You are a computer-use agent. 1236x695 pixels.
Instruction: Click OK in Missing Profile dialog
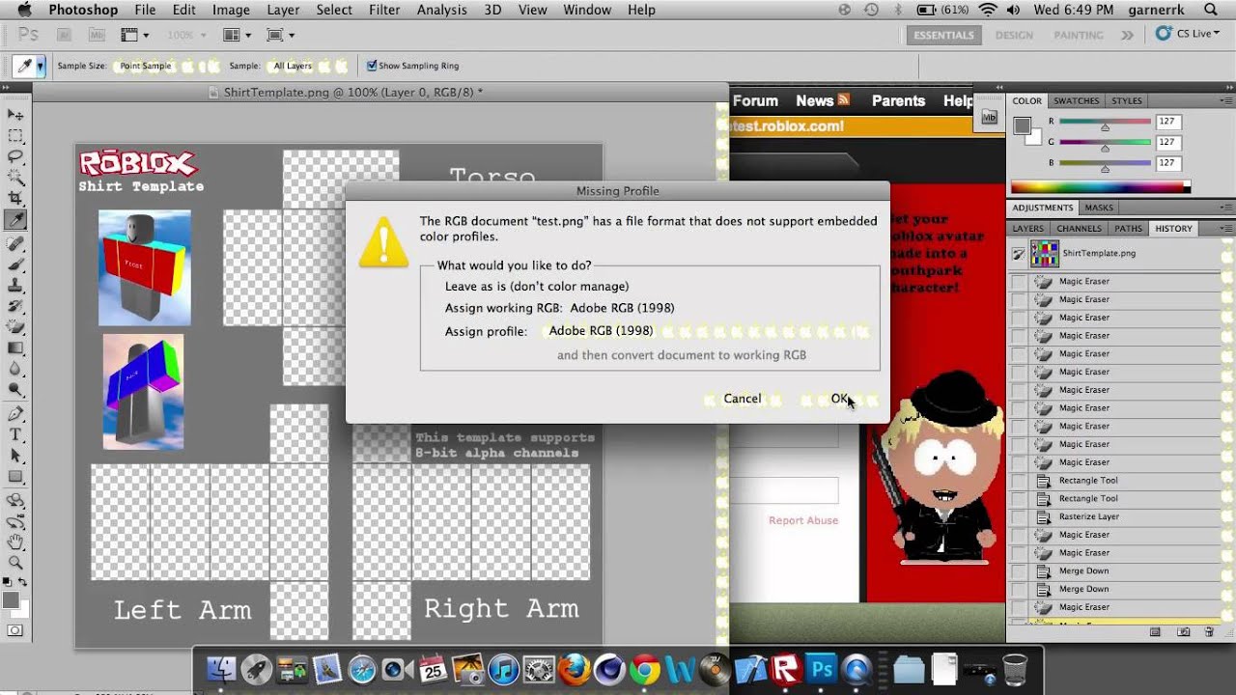coord(841,399)
